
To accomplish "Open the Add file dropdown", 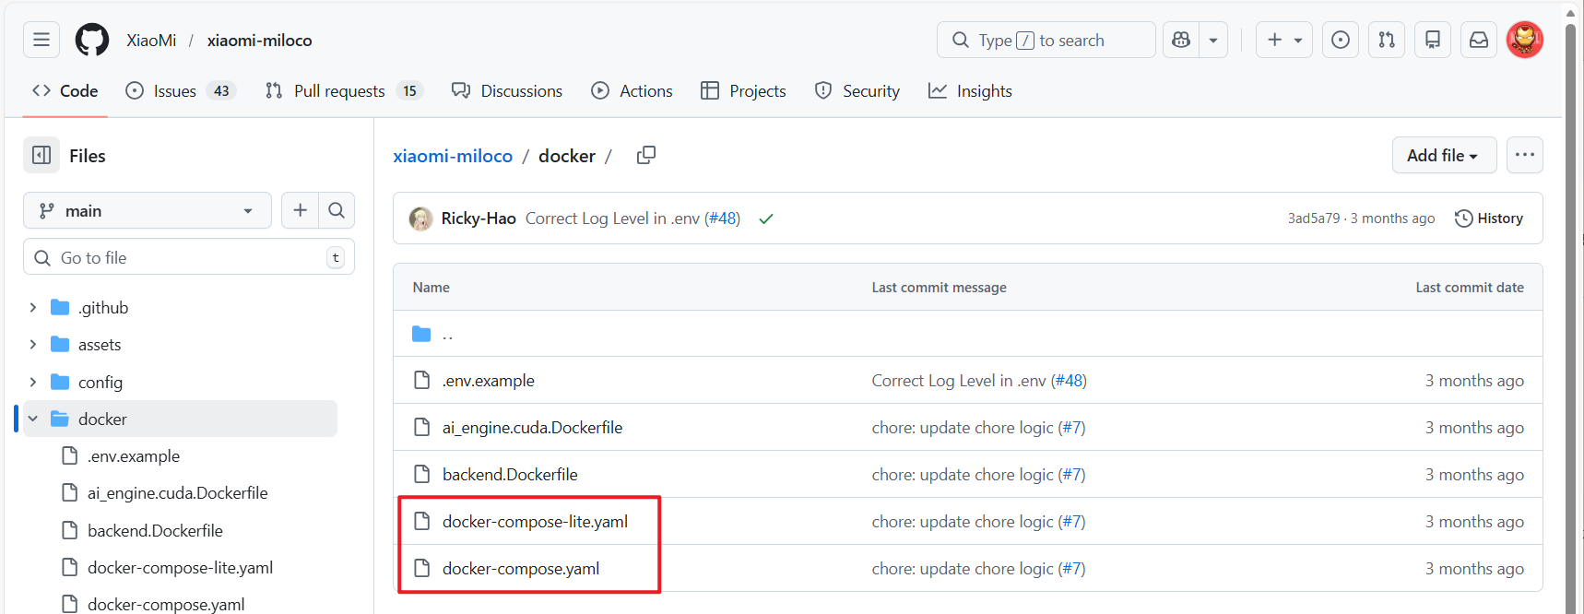I will click(x=1443, y=155).
